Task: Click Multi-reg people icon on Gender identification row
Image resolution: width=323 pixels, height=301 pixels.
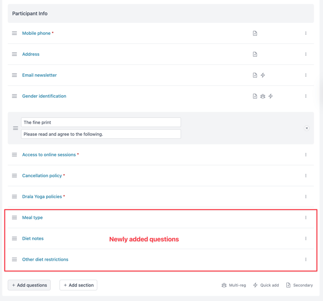Action: (x=263, y=96)
